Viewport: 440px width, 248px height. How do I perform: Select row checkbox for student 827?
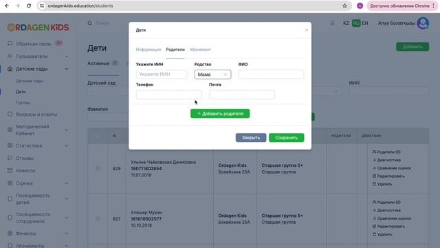click(x=98, y=218)
